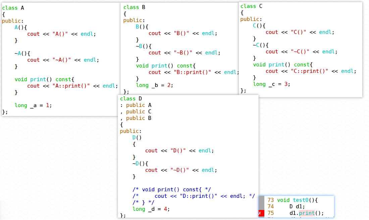Click the "A::print()" string literal
Screen dimensions: 369x220
pos(71,86)
